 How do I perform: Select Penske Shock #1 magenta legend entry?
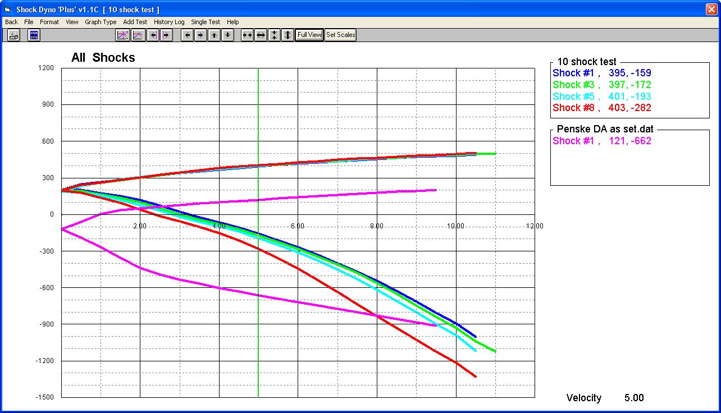coord(602,141)
